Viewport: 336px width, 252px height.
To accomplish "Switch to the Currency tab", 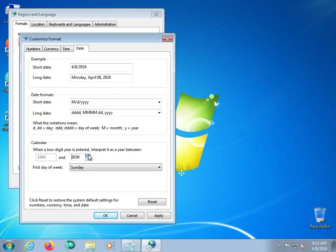I will [51, 49].
